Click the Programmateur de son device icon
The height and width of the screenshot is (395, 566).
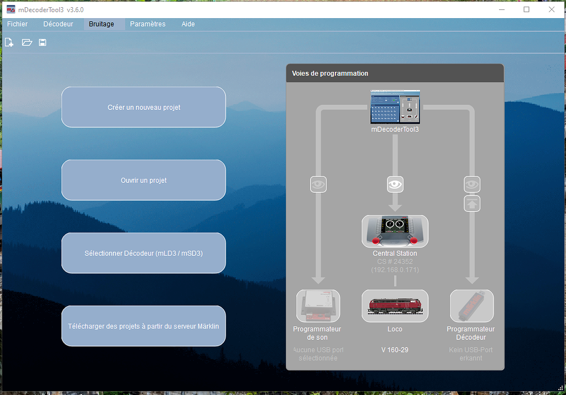coord(318,306)
